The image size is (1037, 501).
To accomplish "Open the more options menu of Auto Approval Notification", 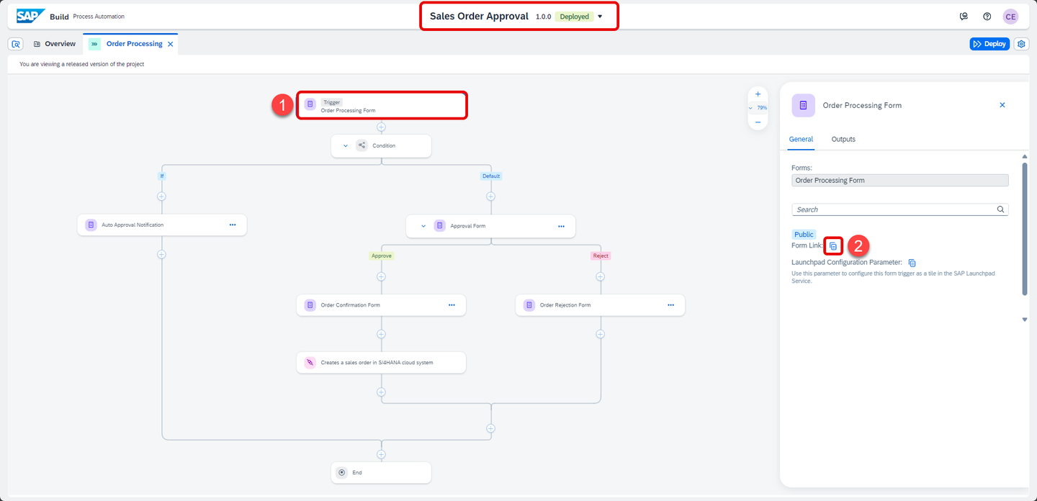I will (233, 225).
